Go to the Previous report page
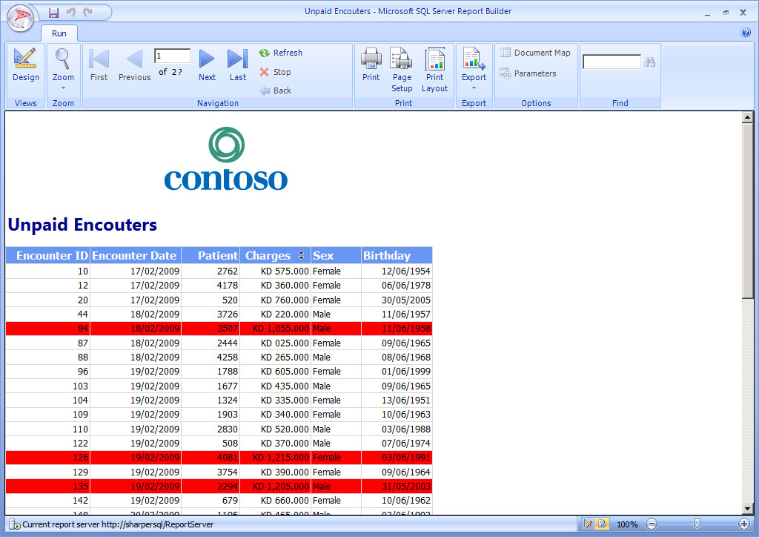 point(135,65)
